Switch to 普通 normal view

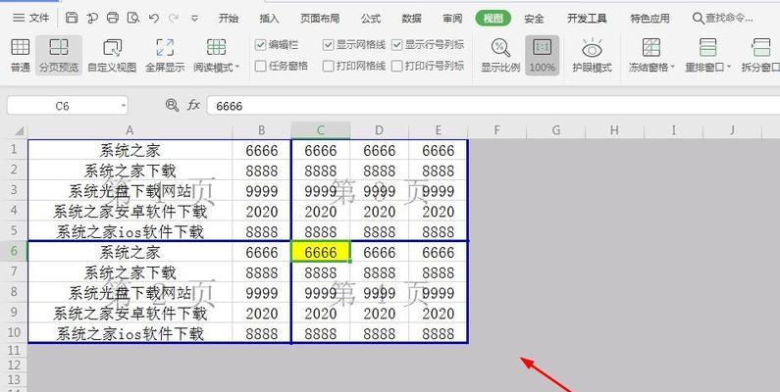point(21,55)
